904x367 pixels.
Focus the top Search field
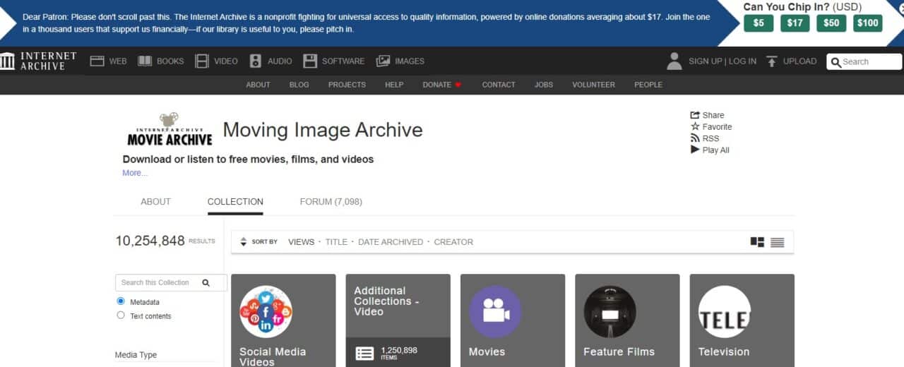(x=864, y=61)
